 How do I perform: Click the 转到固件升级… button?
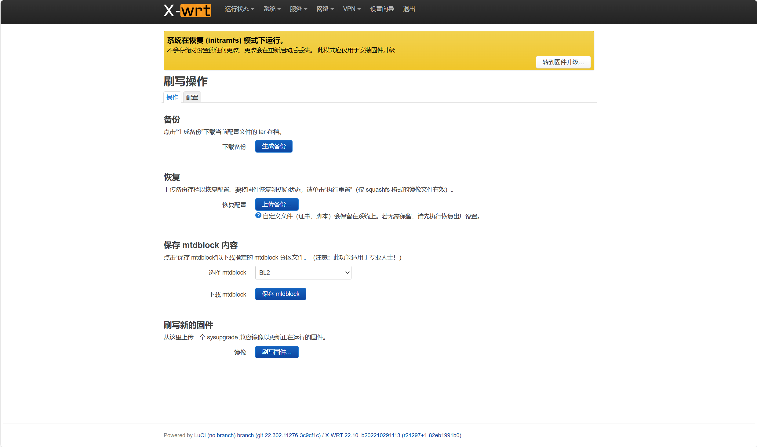tap(563, 62)
